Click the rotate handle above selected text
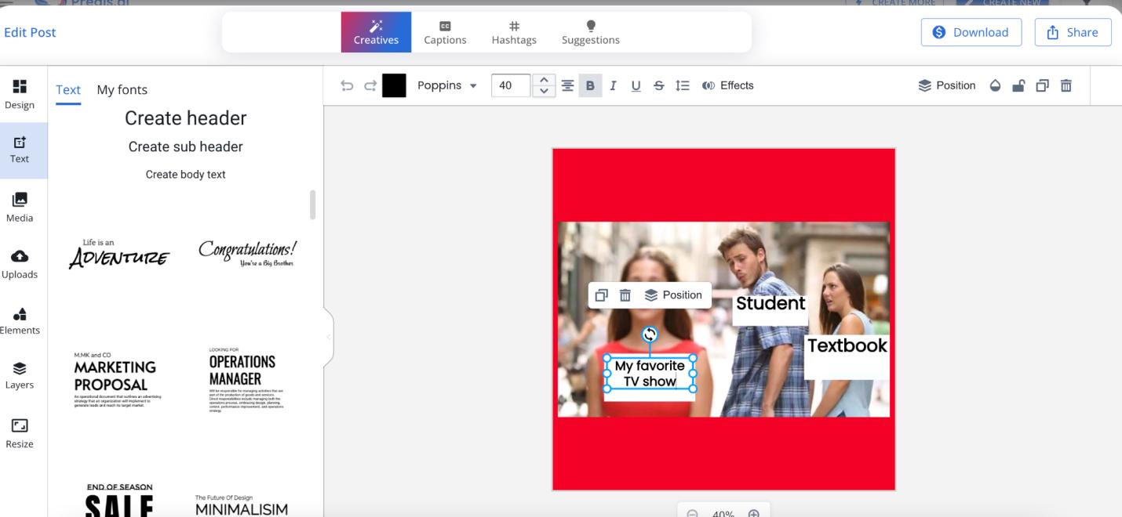The width and height of the screenshot is (1122, 517). pos(650,335)
